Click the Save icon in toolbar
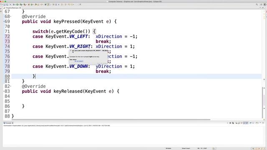 (x=5, y=5)
